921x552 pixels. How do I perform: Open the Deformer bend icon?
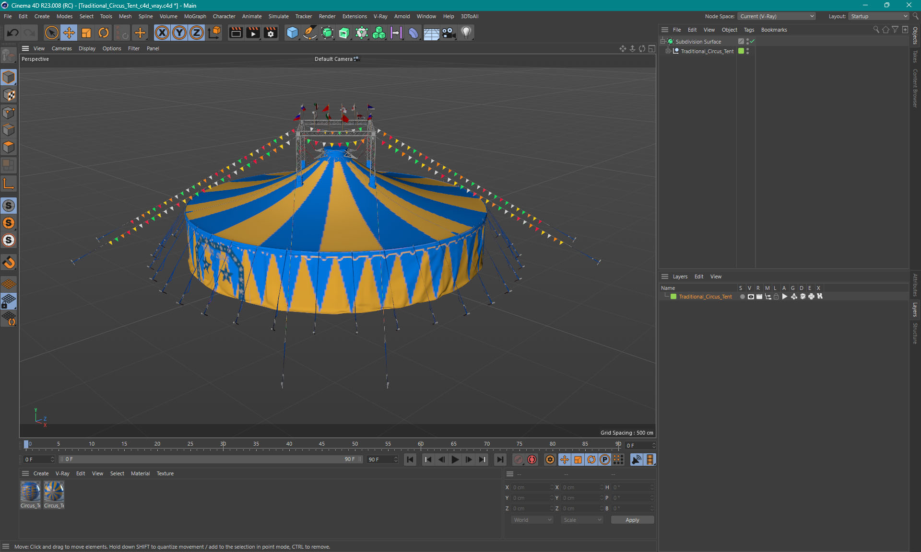pos(413,33)
